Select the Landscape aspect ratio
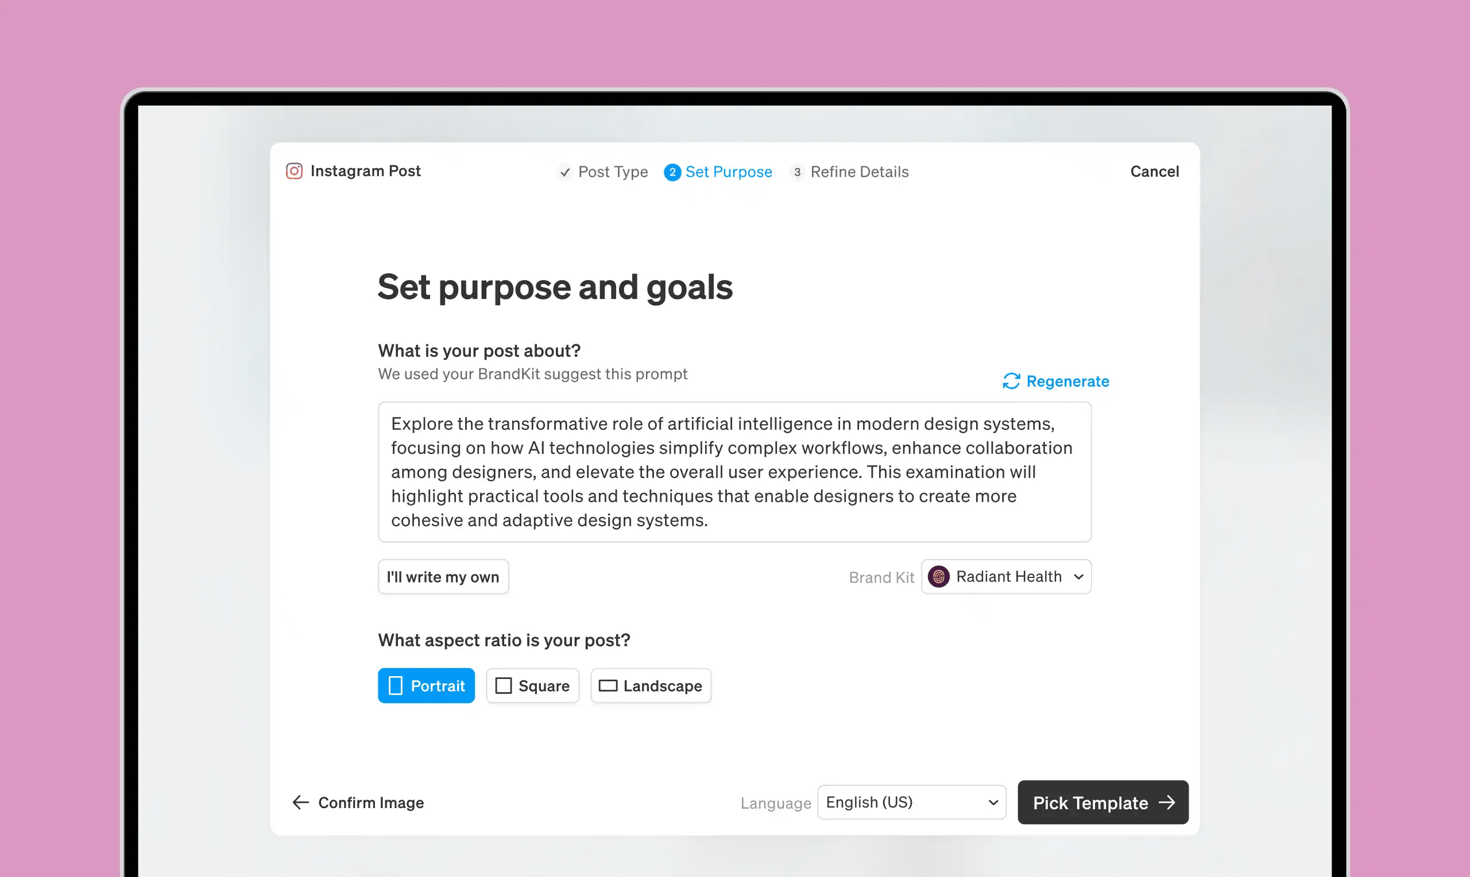1470x877 pixels. (x=651, y=685)
